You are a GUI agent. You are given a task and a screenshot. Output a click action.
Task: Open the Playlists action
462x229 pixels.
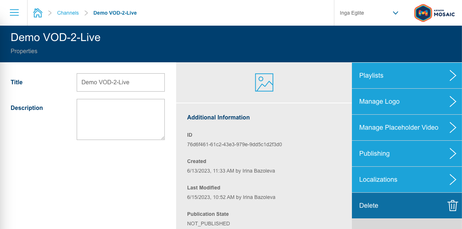click(x=371, y=75)
